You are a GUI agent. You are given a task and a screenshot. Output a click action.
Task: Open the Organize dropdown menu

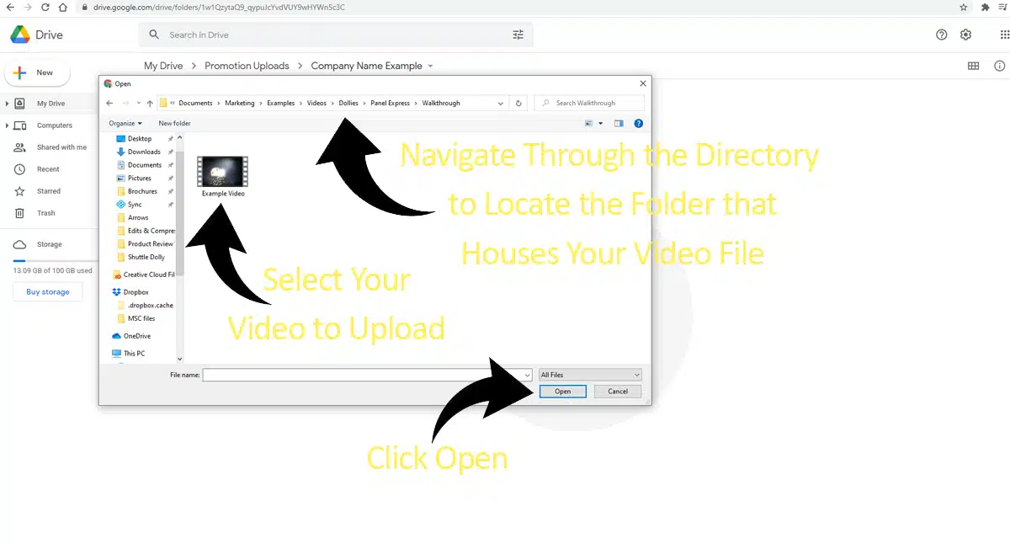(x=125, y=124)
